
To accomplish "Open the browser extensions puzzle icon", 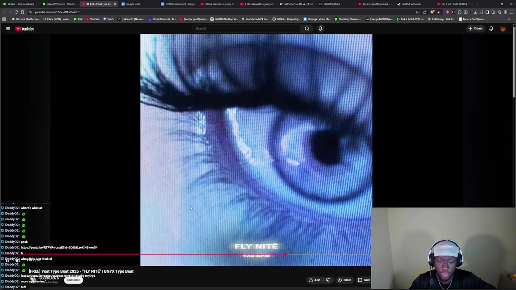I will point(460,12).
